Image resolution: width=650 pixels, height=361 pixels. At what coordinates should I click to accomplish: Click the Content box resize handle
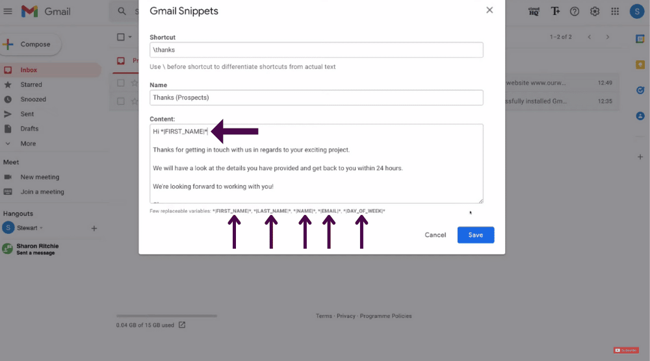tap(480, 201)
